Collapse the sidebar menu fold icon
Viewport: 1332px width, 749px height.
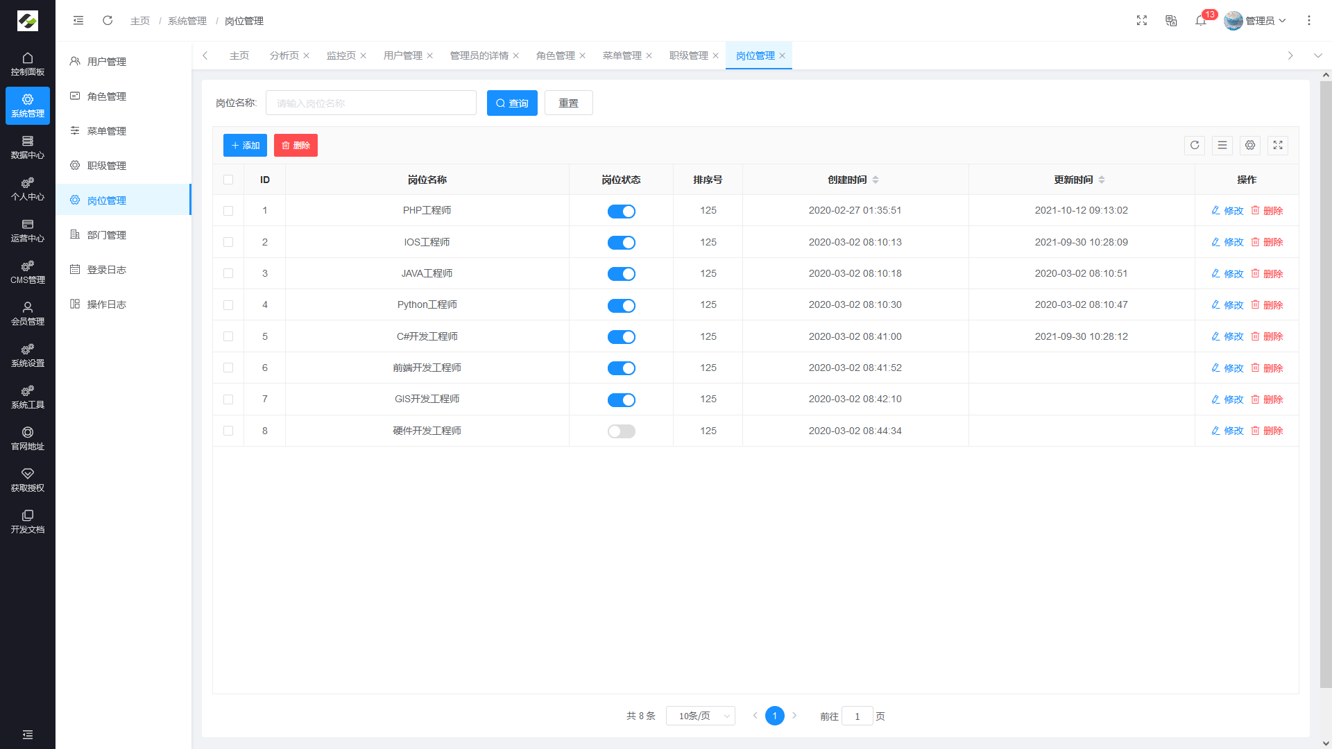pyautogui.click(x=78, y=21)
